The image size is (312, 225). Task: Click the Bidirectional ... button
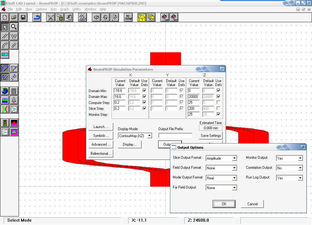[101, 154]
